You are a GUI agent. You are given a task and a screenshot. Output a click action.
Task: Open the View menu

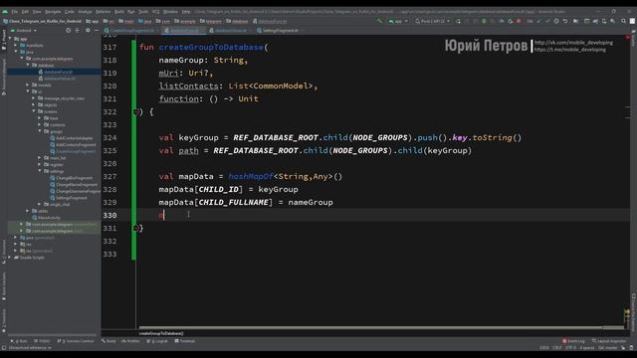click(x=37, y=12)
